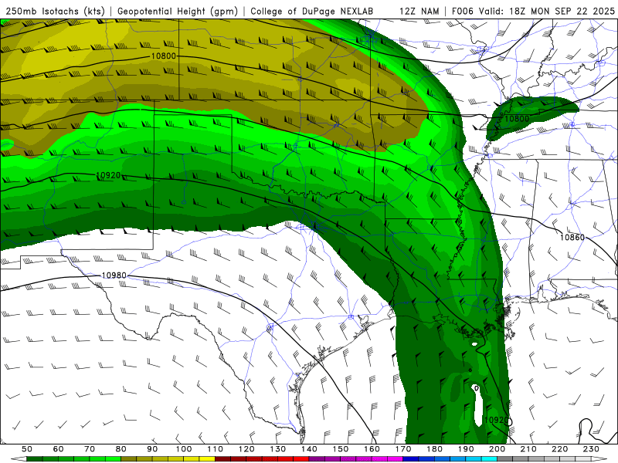Click the 120 value on the legend
The image size is (618, 463).
(x=246, y=449)
